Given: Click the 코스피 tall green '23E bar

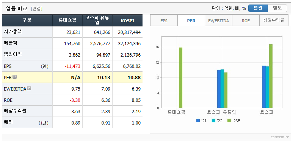Looking at the screenshot, I should 271,76.
